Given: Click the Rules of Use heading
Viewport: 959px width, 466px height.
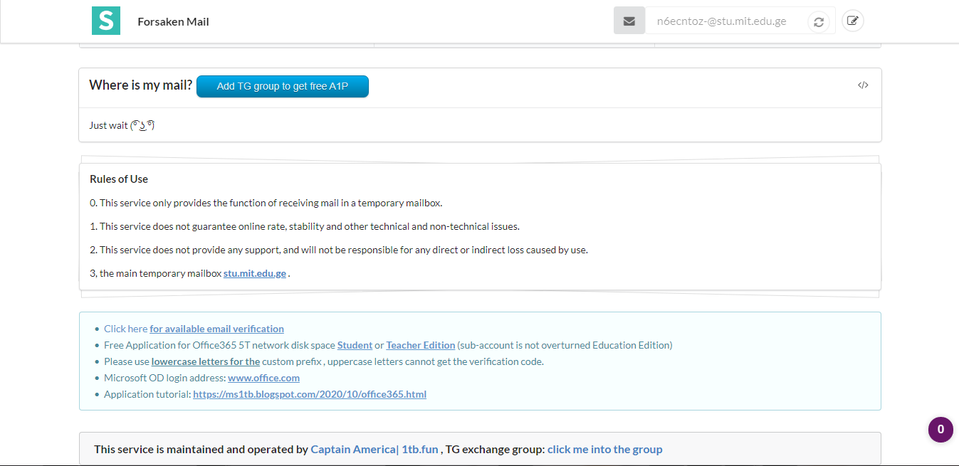Looking at the screenshot, I should click(119, 179).
